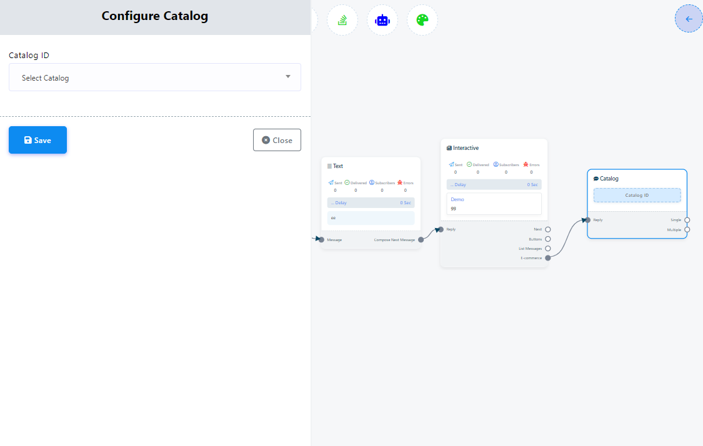
Task: Click the Multiple output port on Catalog node
Action: click(x=687, y=229)
